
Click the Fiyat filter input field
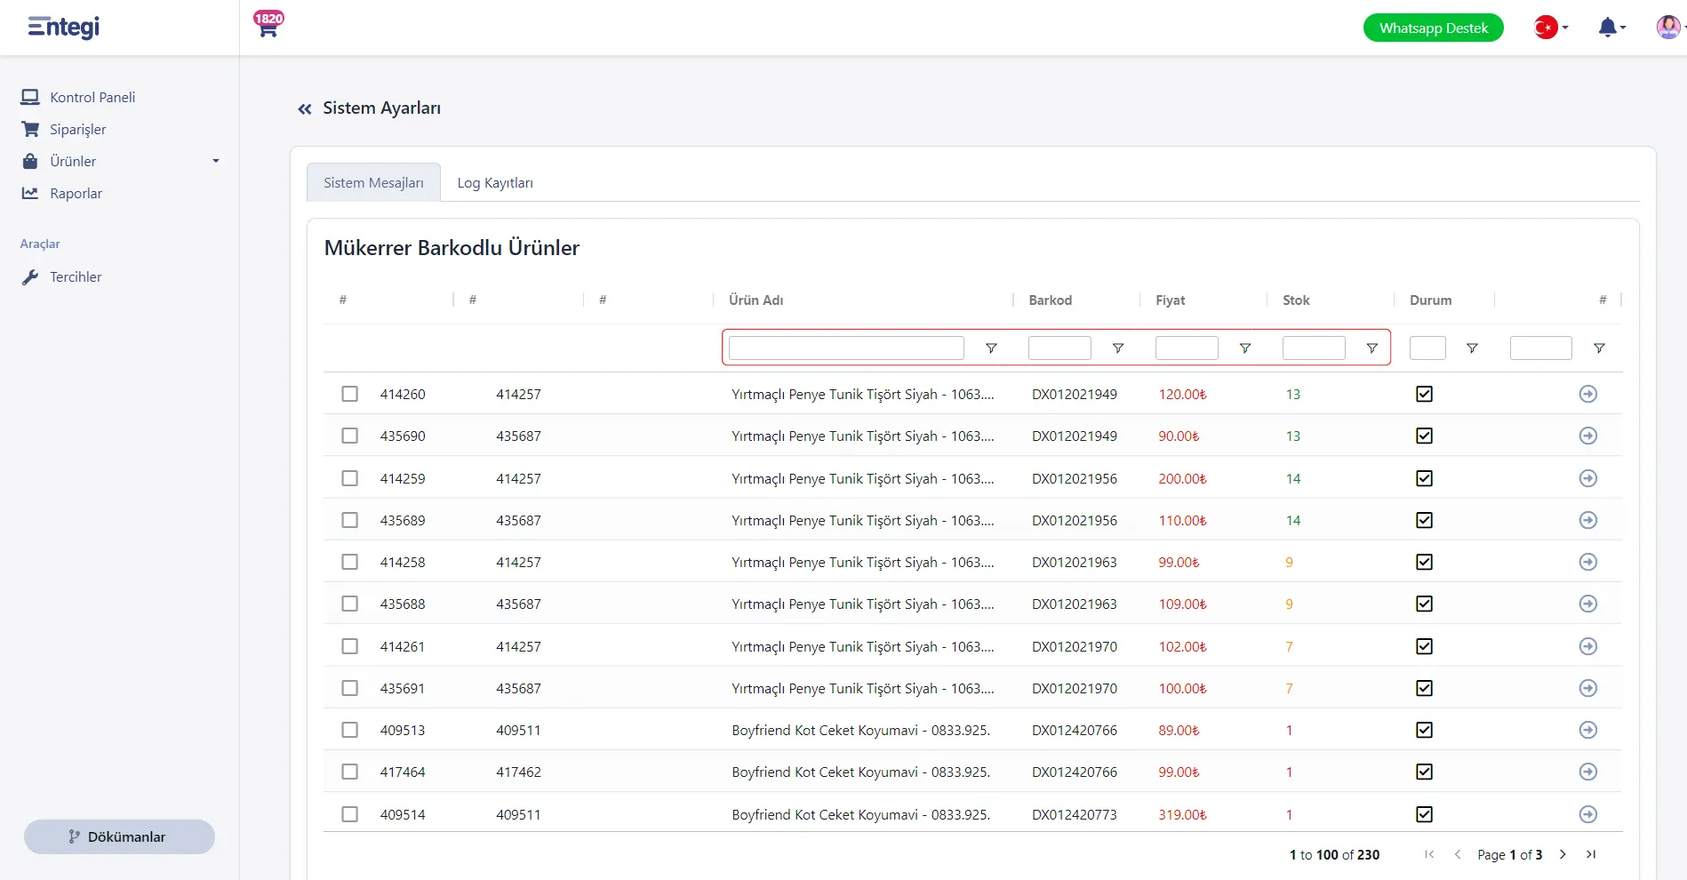click(x=1187, y=348)
